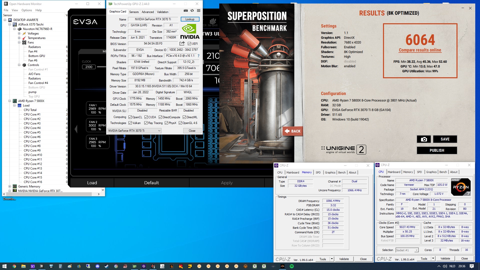Select the pump control row in sensor tree
480x270 pixels.
point(32,92)
